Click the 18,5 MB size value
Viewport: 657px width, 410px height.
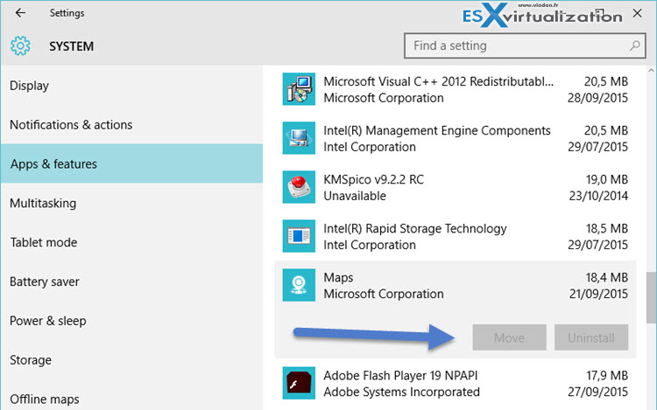[607, 228]
